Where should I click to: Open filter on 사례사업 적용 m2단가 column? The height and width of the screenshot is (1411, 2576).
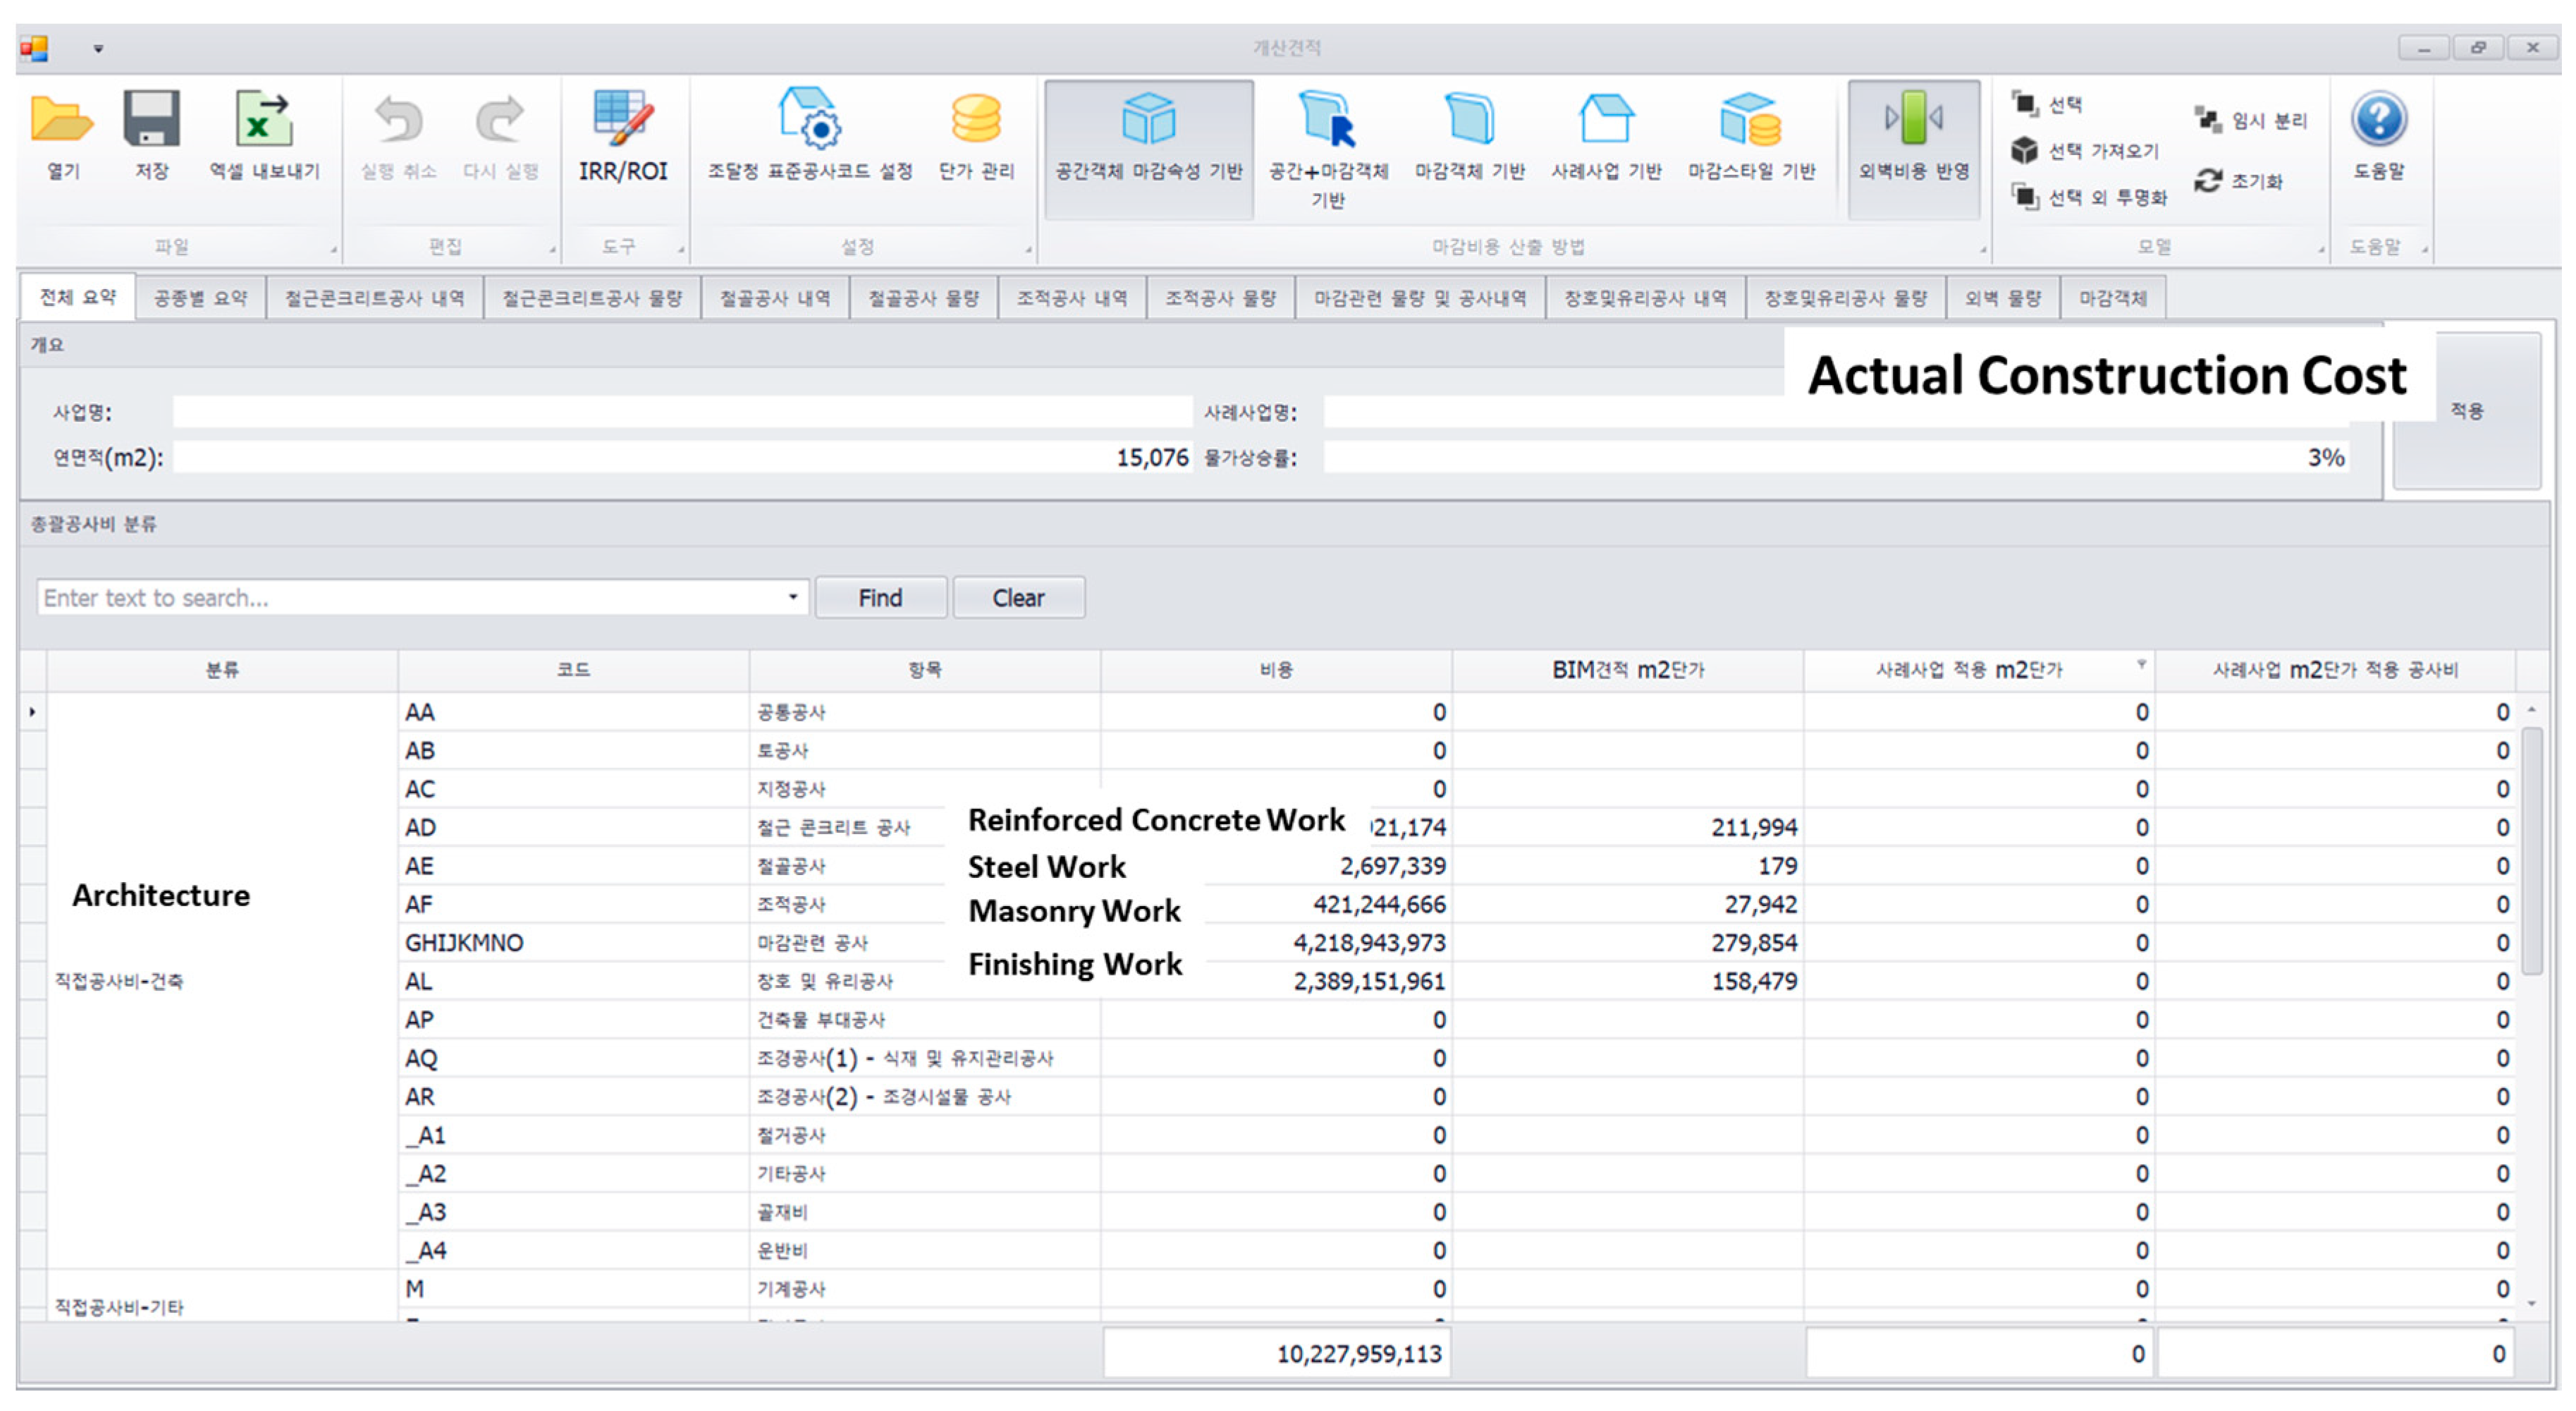pyautogui.click(x=2141, y=664)
